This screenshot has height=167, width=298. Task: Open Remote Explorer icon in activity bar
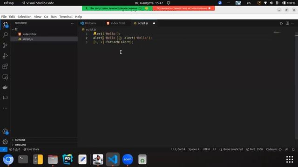(5, 77)
